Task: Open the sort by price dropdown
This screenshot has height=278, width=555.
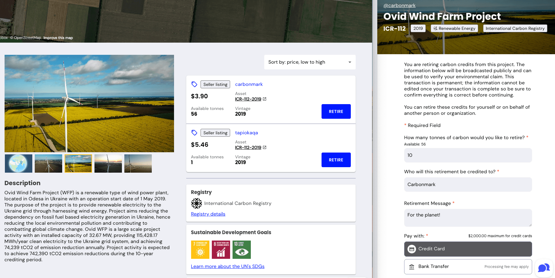Action: pos(310,62)
